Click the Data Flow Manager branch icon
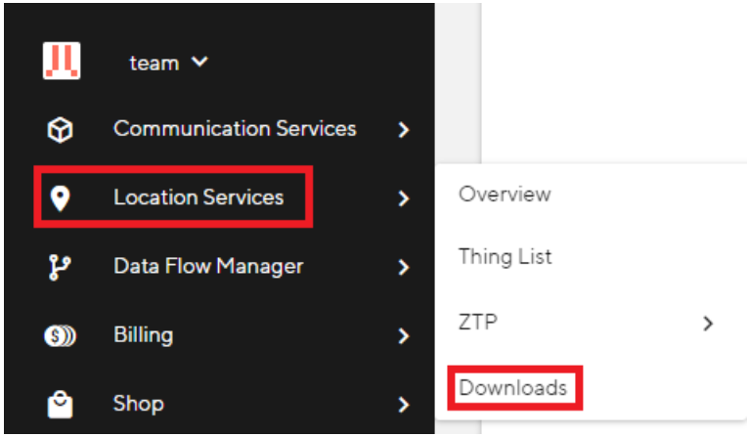747x437 pixels. click(x=60, y=267)
